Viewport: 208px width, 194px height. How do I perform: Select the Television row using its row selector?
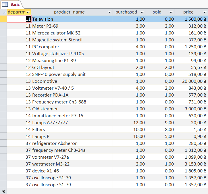(3, 19)
